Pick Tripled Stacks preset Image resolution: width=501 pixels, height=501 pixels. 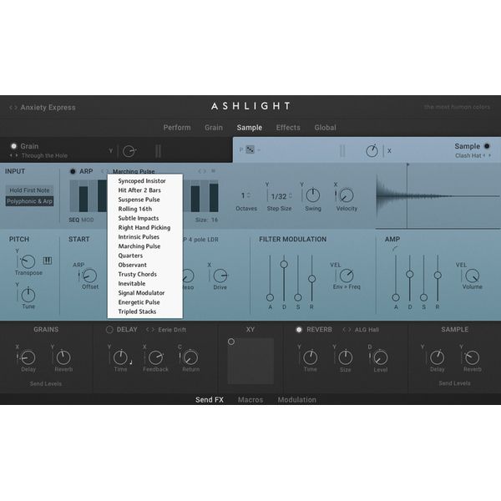click(x=145, y=311)
